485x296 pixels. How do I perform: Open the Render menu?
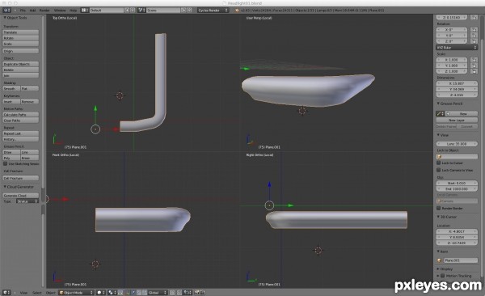click(44, 11)
